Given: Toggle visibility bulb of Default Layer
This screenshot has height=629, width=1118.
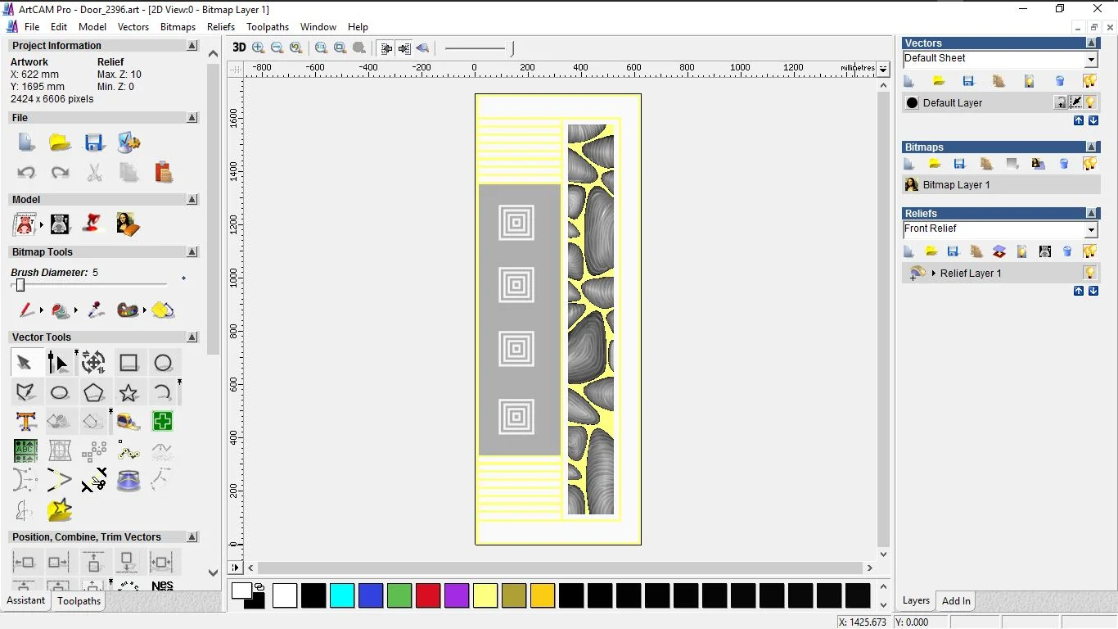Looking at the screenshot, I should [1090, 102].
